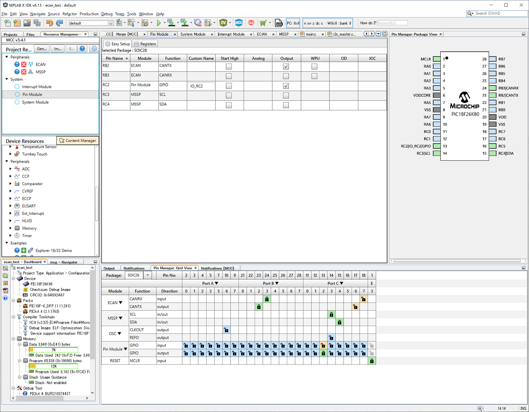Click the MCC toolbar icon
This screenshot has height=412, width=529.
[x=238, y=23]
